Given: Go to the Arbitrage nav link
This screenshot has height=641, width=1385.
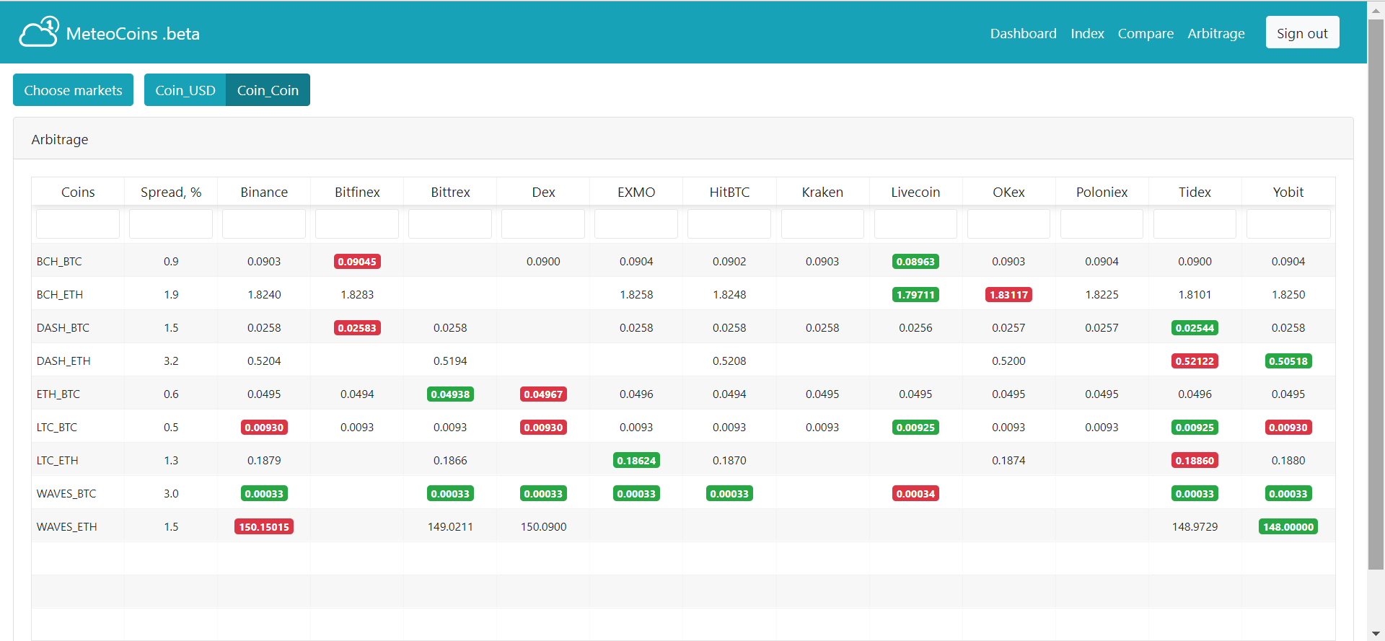Looking at the screenshot, I should [x=1216, y=33].
